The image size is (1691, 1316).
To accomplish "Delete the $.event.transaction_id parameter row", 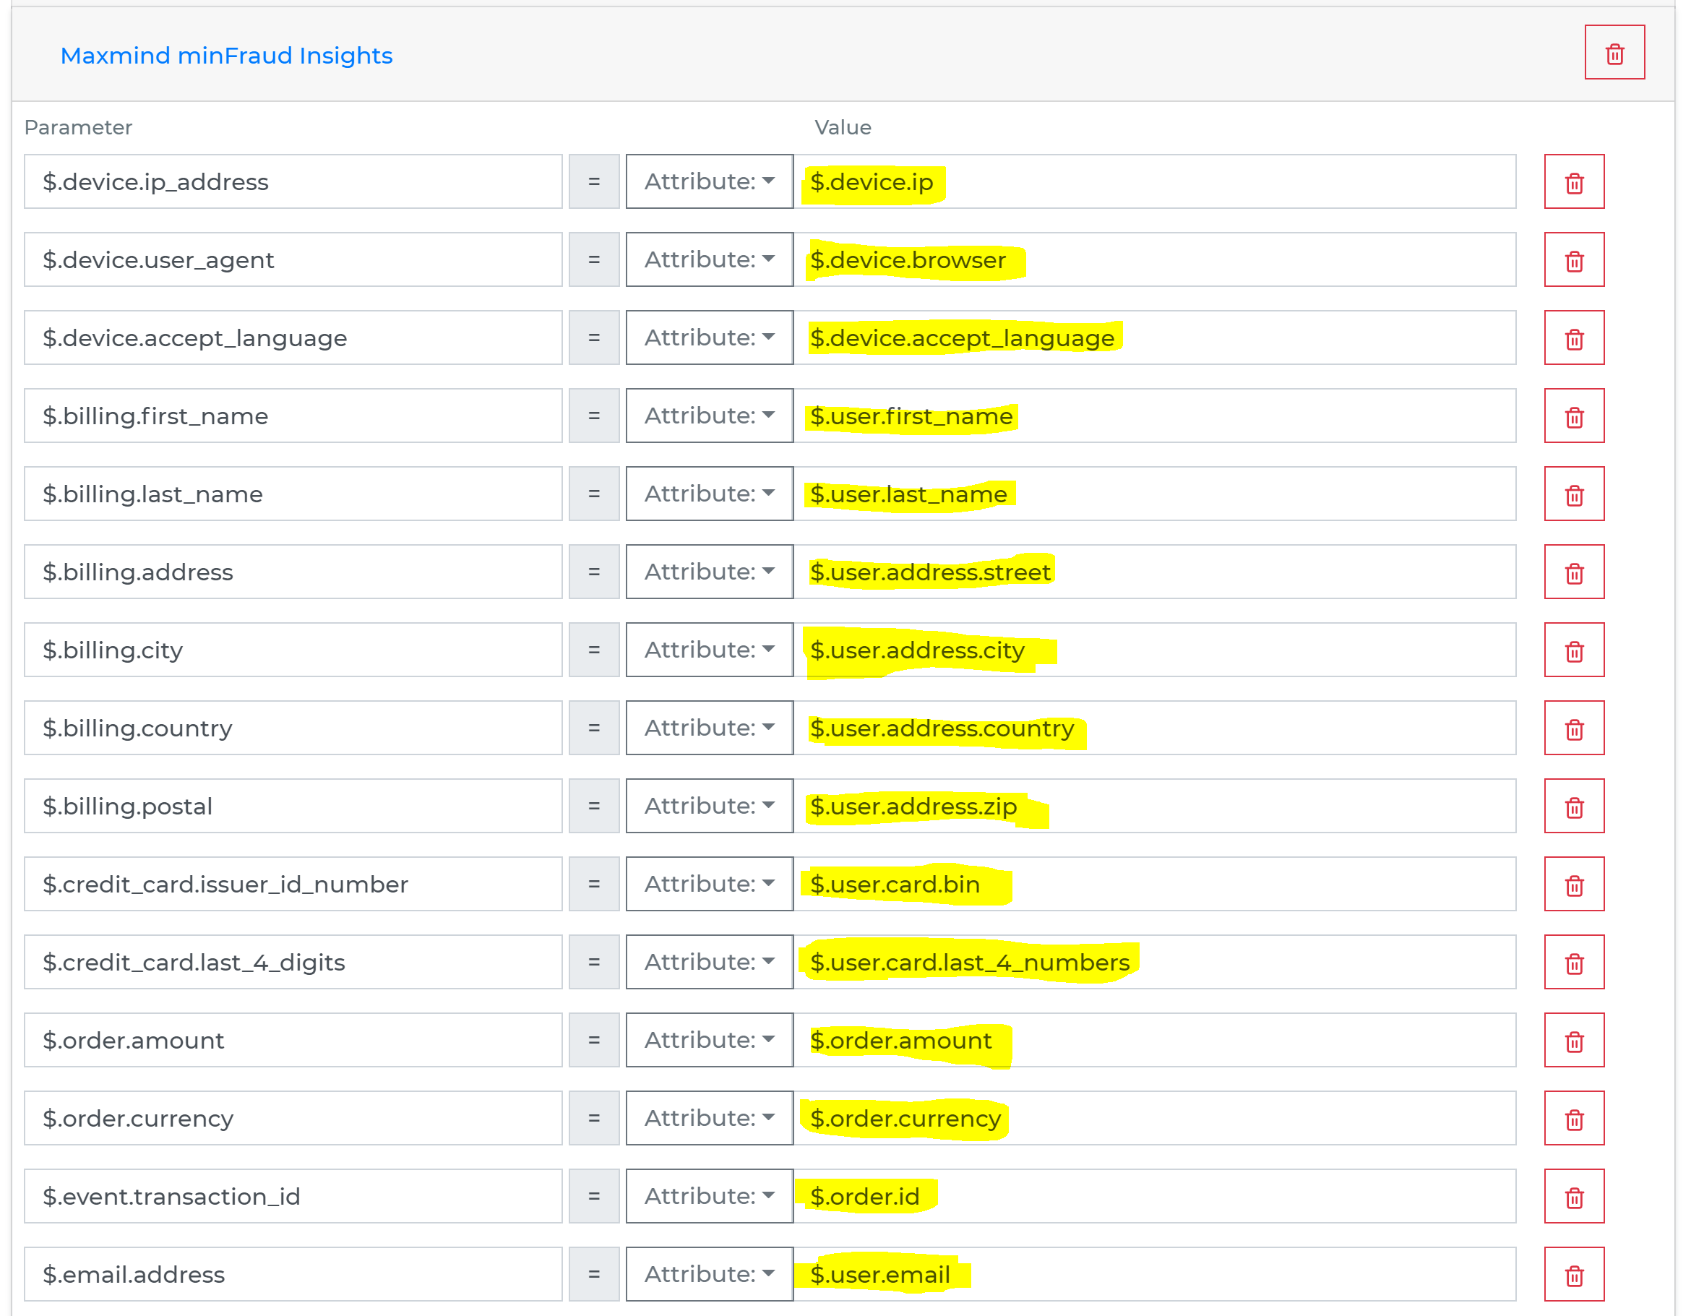I will point(1574,1197).
